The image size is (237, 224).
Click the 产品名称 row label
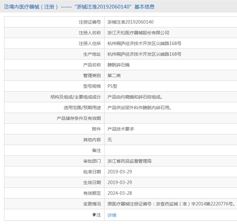pos(92,65)
